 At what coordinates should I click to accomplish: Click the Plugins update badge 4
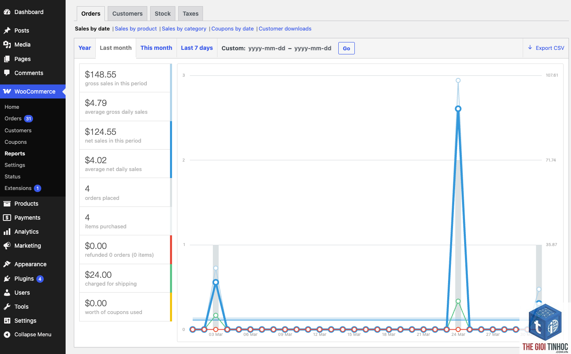tap(40, 279)
